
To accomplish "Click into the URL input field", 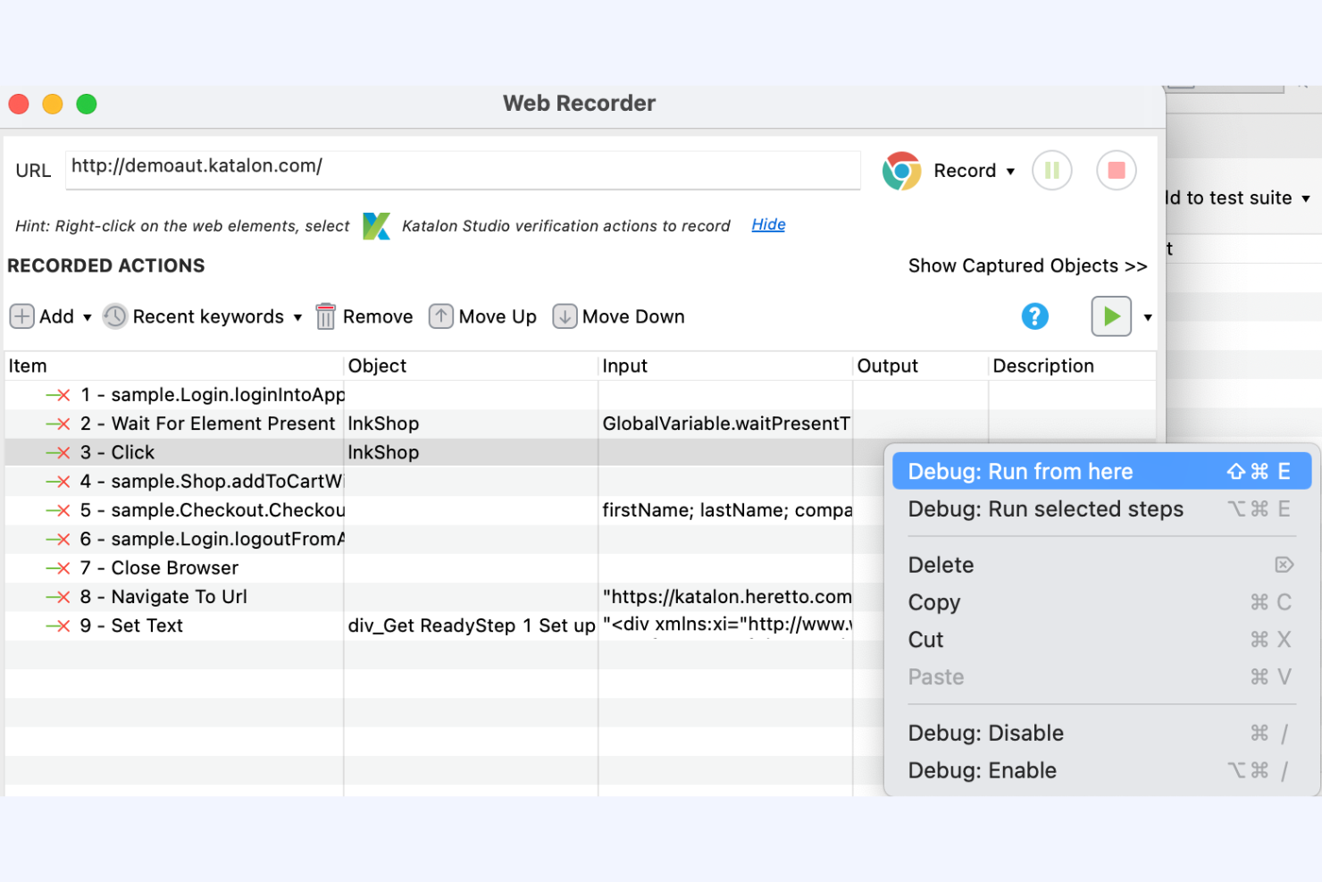I will coord(463,167).
